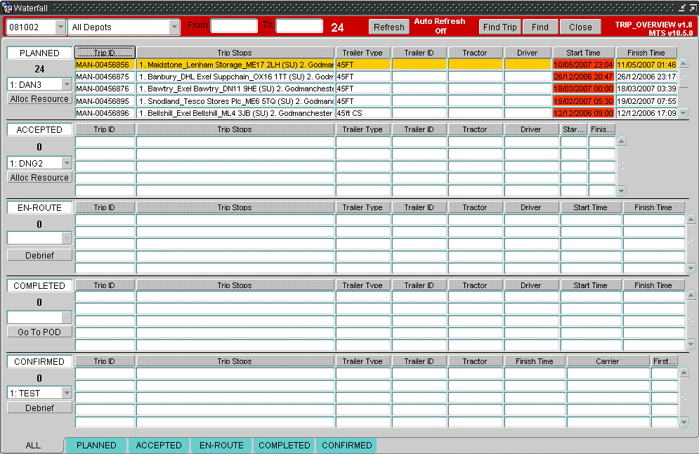Switch to the ALL tab
Image resolution: width=699 pixels, height=454 pixels.
coord(33,445)
